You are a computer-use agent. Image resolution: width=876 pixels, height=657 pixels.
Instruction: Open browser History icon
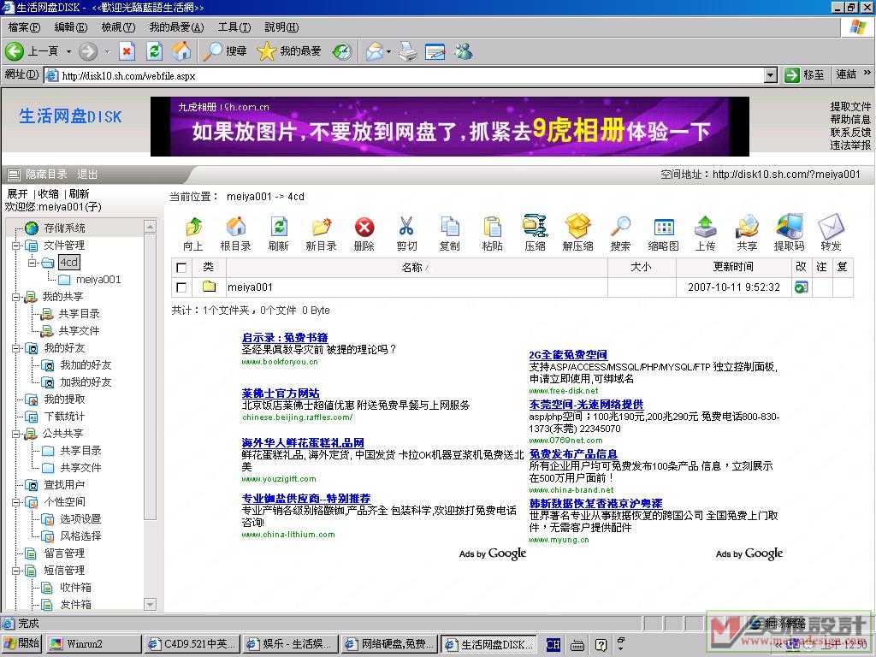342,51
